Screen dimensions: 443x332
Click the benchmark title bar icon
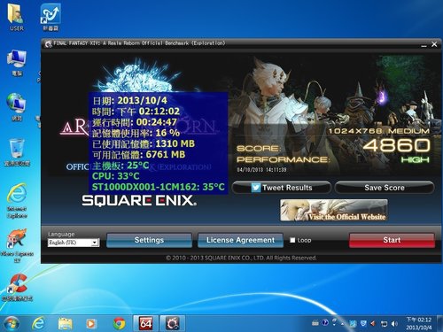coord(48,44)
